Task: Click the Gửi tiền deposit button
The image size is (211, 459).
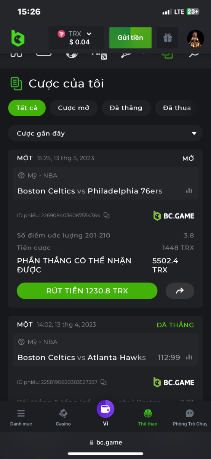Action: click(x=130, y=37)
